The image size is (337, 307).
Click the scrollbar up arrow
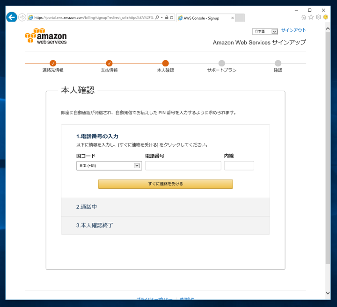[328, 29]
